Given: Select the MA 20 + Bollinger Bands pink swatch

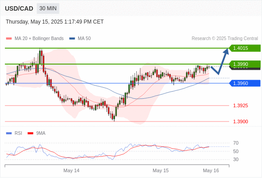Looking at the screenshot, I should tap(9, 39).
